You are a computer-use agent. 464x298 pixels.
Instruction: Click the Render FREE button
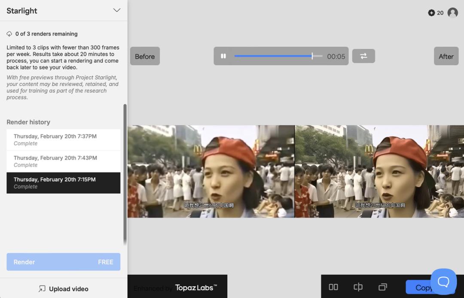[x=63, y=262]
